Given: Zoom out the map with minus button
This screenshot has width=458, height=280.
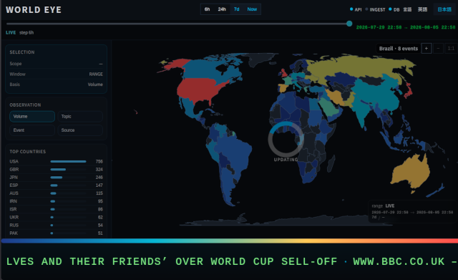Looking at the screenshot, I should [438, 49].
